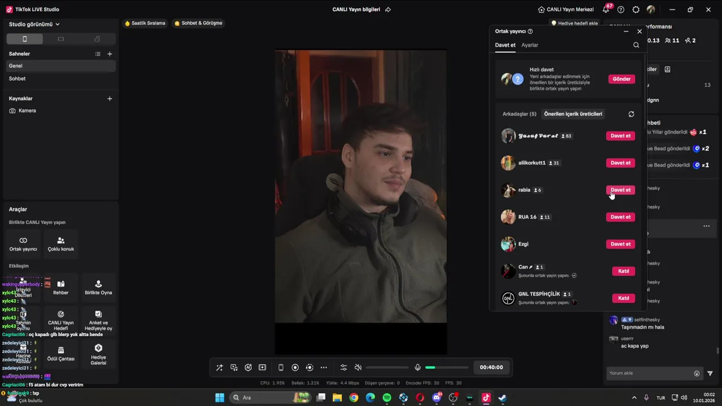
Task: Adjust the desktop audio volume slider
Action: coord(387,368)
